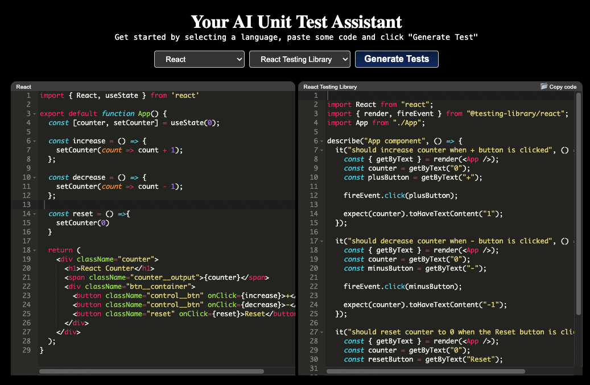This screenshot has height=385, width=590.
Task: Fold the decrease counter test at line 17
Action: [x=322, y=241]
